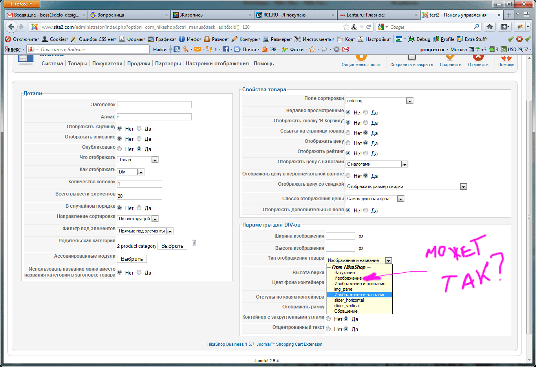Open the Cookies developer toolbar item
The width and height of the screenshot is (536, 367).
pyautogui.click(x=55, y=39)
